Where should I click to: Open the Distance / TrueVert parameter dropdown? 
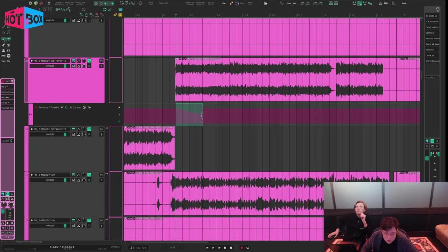tap(62, 107)
